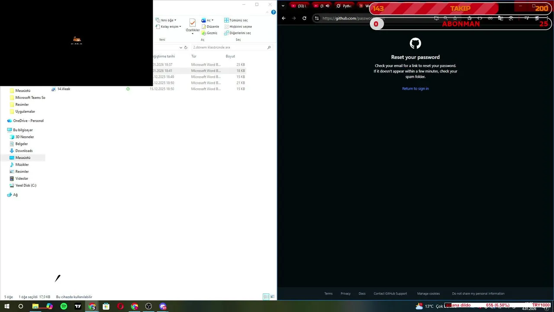Switch to the YouTube tab playing audio
Screen dimensions: 554x312
tap(322, 6)
